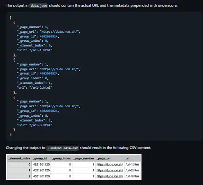Open the dude.ron.sh link in /url-1.html row
This screenshot has height=185, width=203.
(110, 165)
